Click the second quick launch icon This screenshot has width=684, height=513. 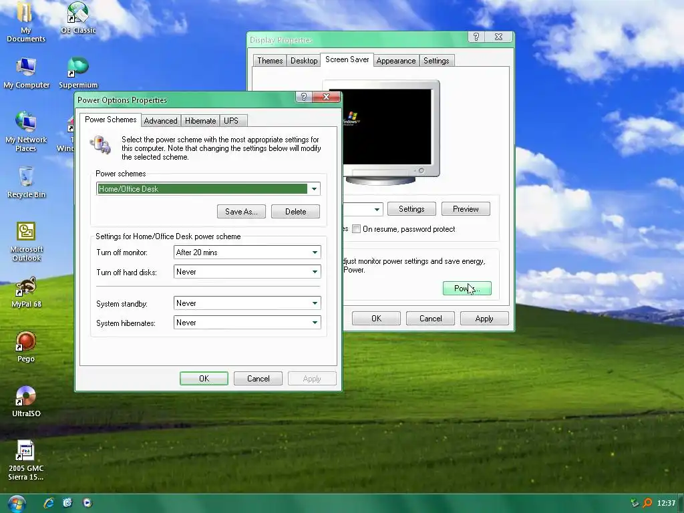(67, 503)
